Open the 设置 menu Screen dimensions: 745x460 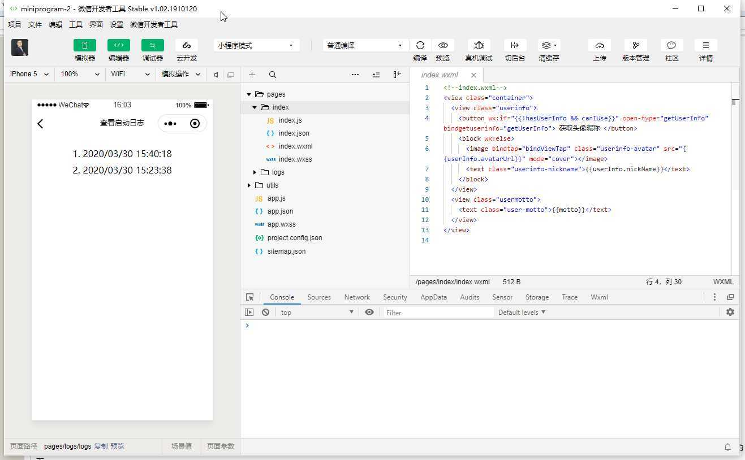117,25
